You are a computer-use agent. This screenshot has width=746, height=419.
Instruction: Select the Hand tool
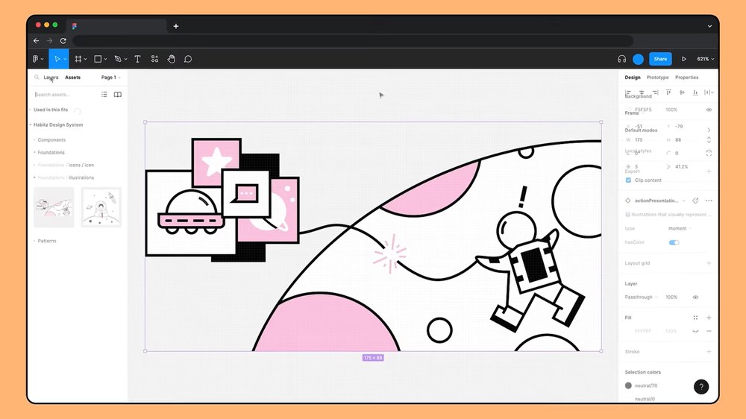click(171, 59)
